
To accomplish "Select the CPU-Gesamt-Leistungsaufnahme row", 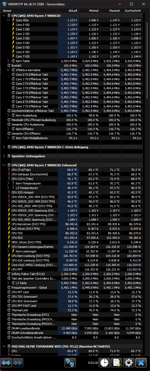I will 72,247.
